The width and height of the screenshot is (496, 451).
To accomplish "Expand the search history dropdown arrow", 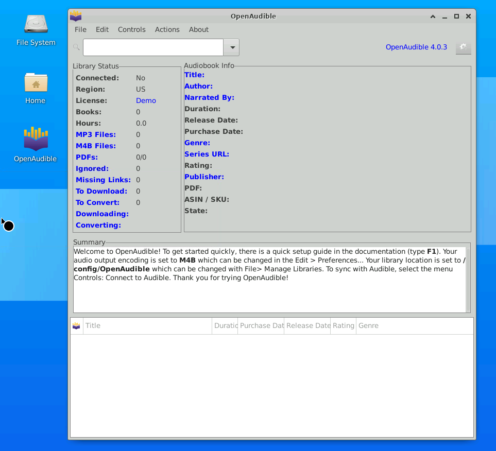I will [232, 47].
